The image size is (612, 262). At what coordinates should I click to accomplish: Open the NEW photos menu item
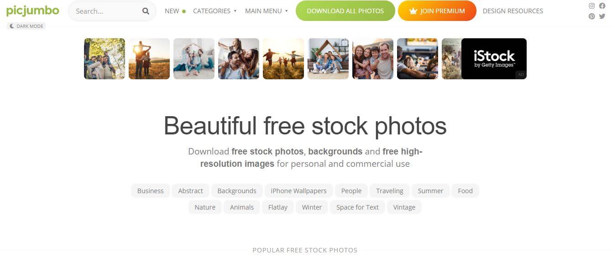coord(175,11)
